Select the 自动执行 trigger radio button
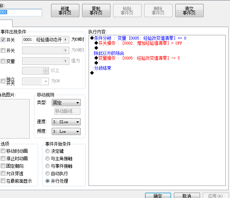 47,173
